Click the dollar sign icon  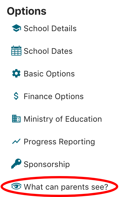(x=16, y=96)
